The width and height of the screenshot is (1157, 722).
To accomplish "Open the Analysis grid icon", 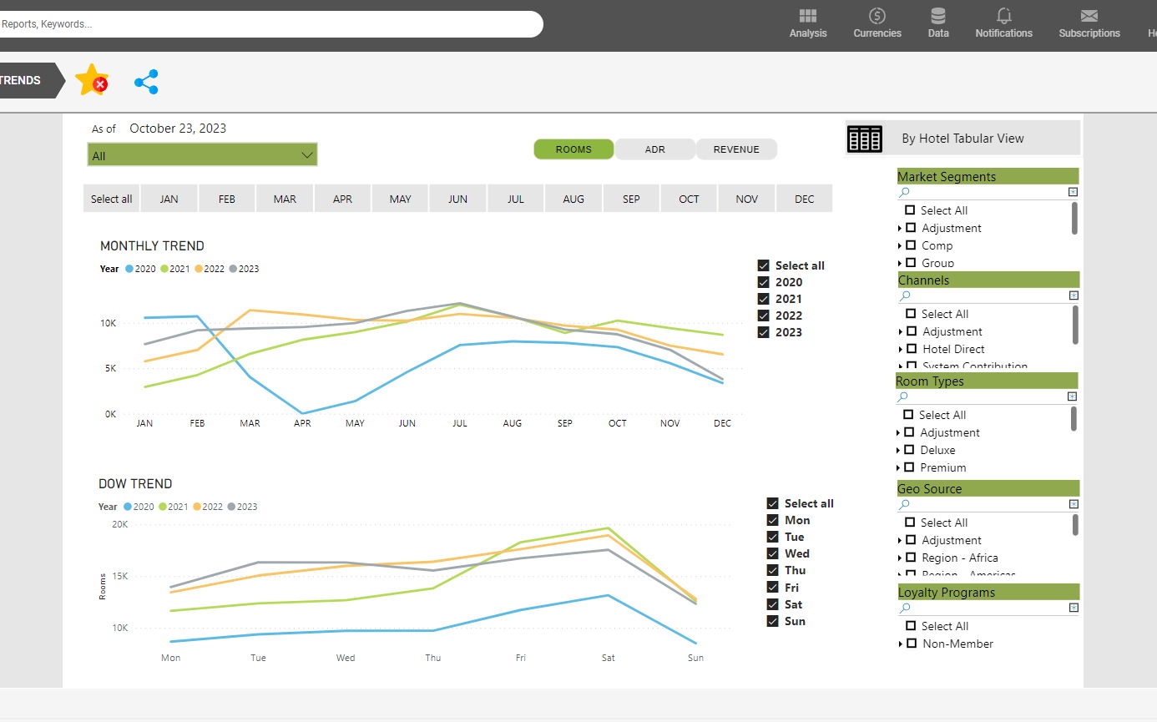I will coord(807,16).
